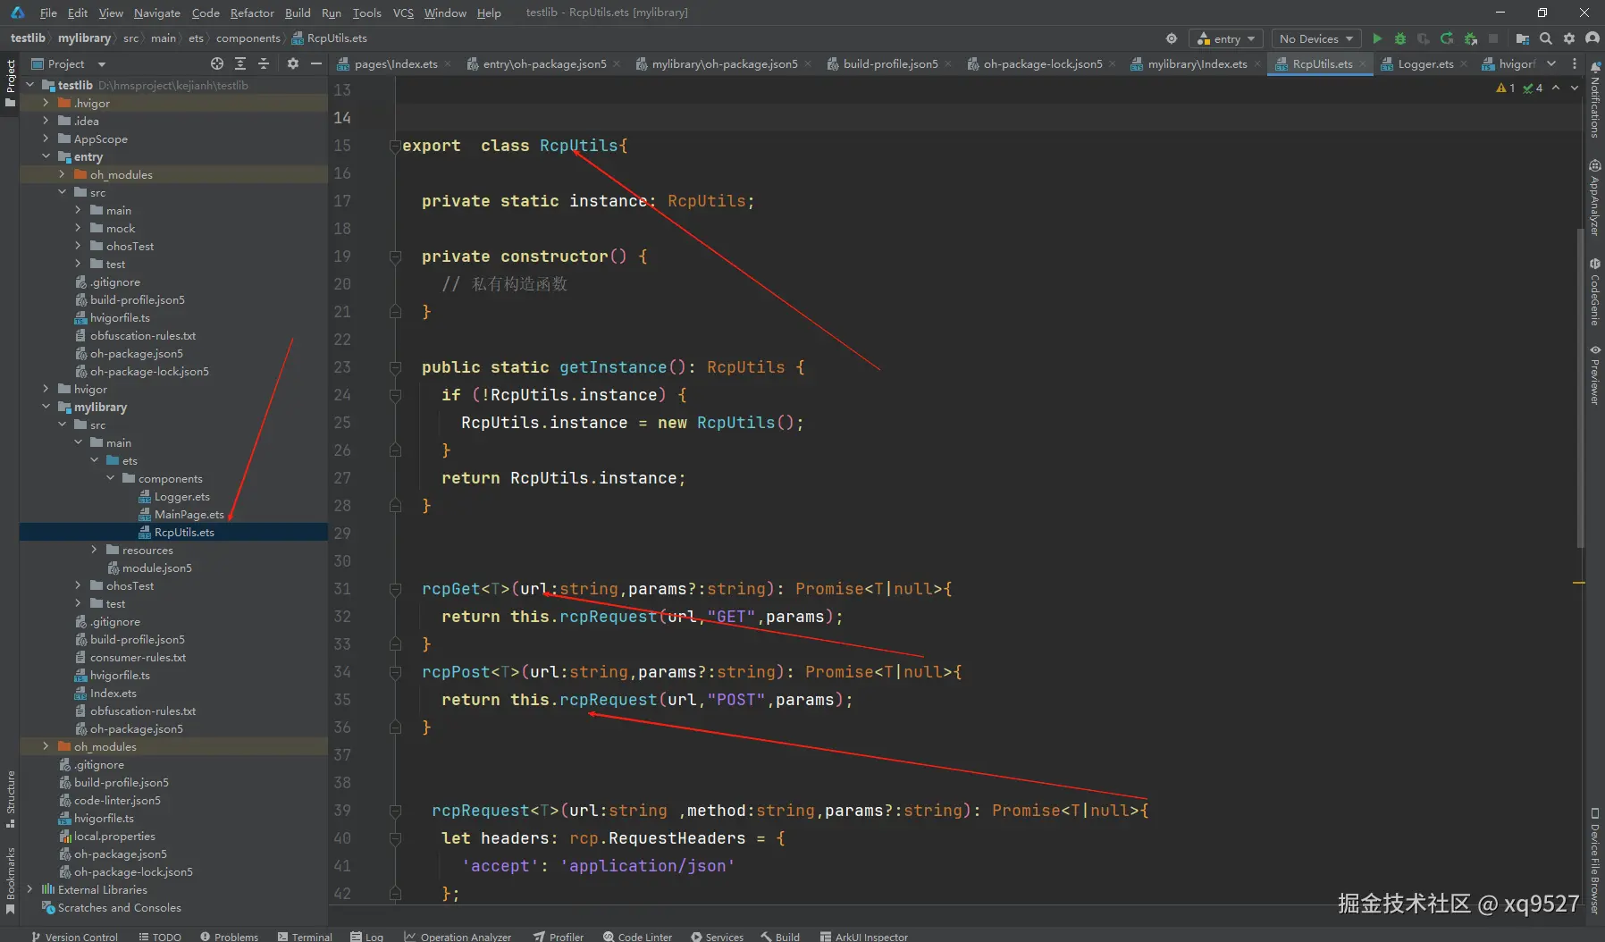Switch to the build-profile.json5 editor tab

890,63
